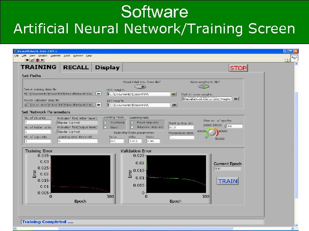Open the Window menu
The height and width of the screenshot is (231, 309).
tap(78, 56)
